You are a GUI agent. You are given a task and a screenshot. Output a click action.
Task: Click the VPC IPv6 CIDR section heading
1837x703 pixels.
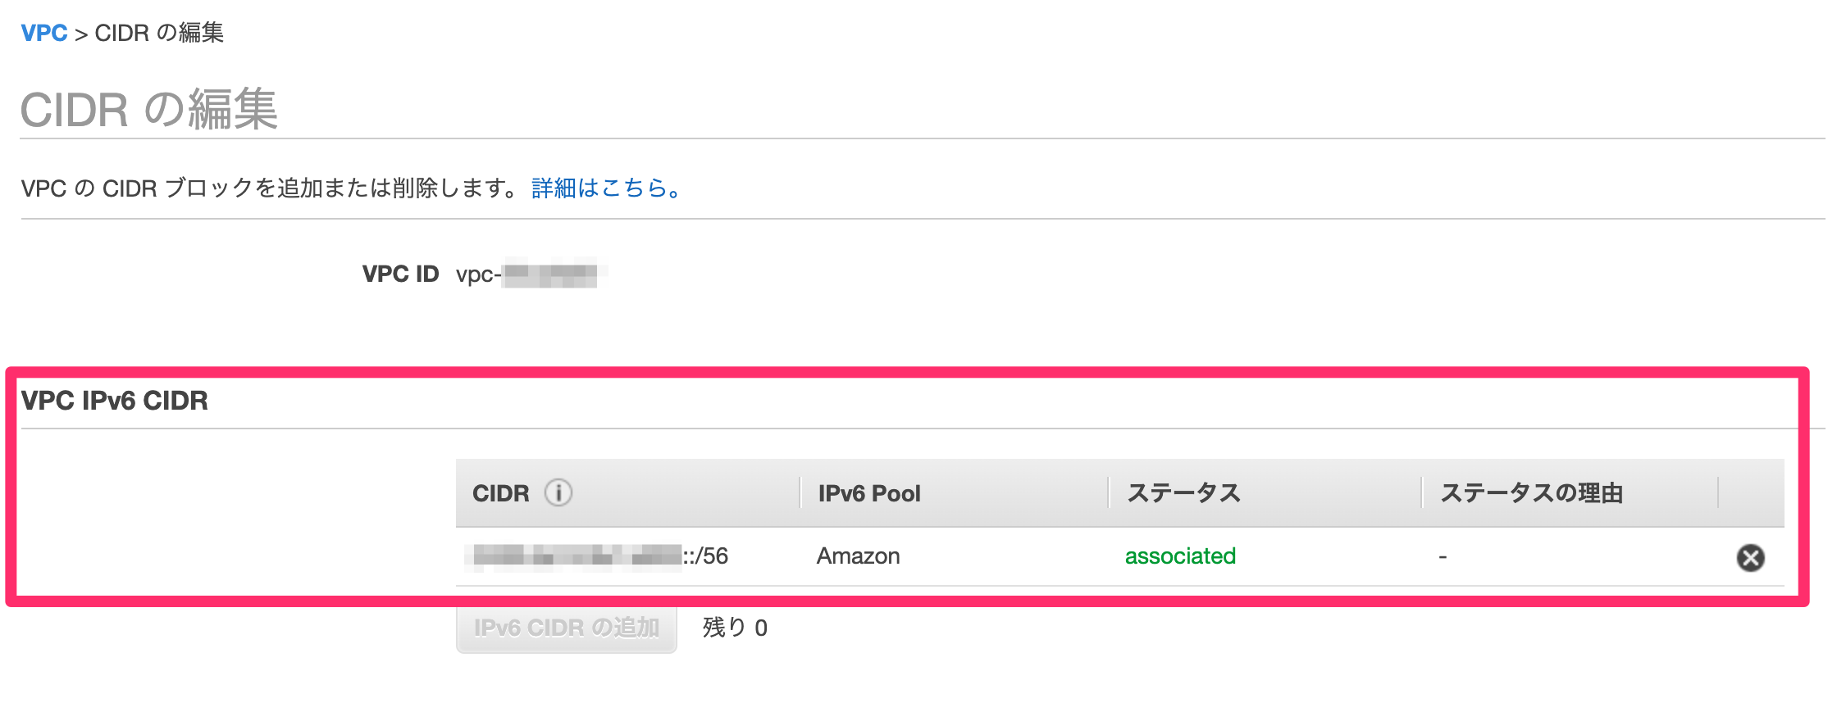pos(115,401)
